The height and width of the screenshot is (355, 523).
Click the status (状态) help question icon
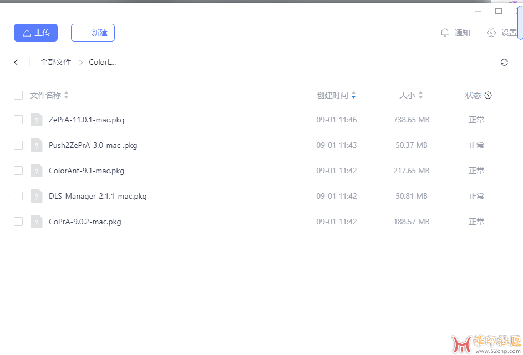(x=488, y=95)
